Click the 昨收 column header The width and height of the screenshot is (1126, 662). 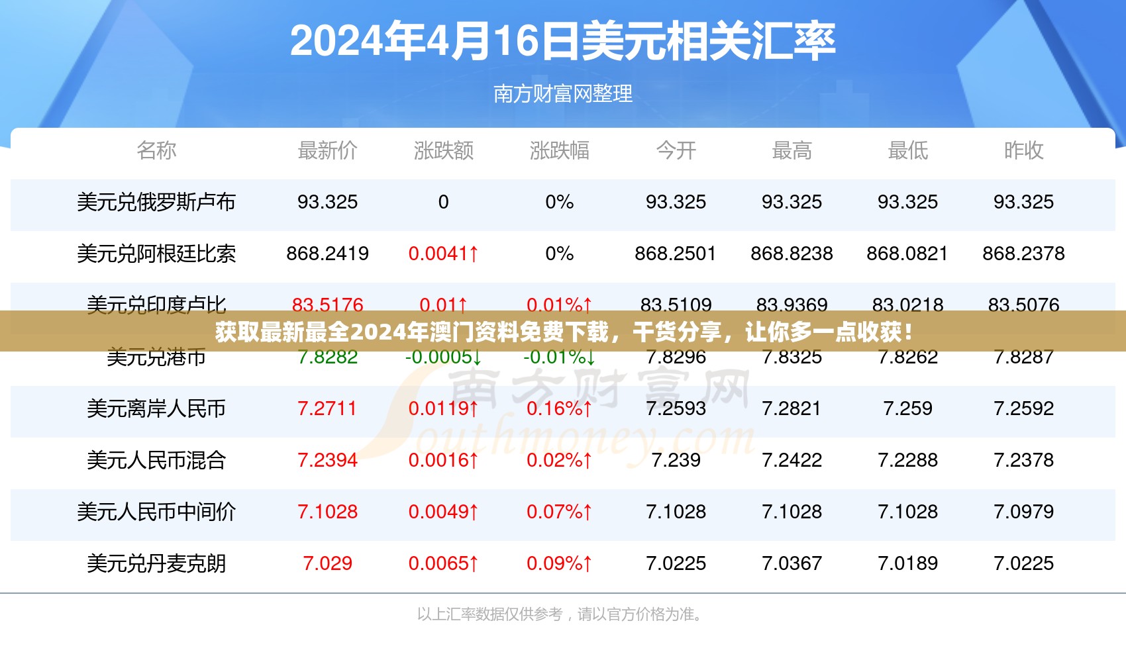click(x=1023, y=150)
